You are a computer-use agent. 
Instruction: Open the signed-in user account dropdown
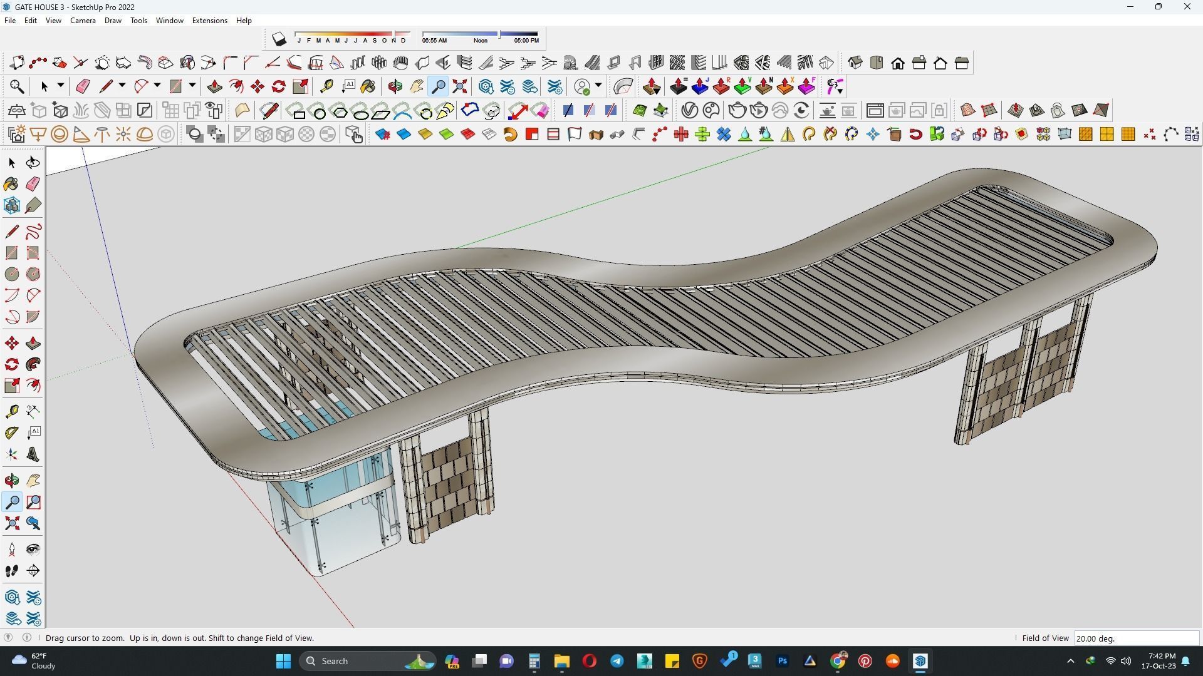click(x=598, y=86)
